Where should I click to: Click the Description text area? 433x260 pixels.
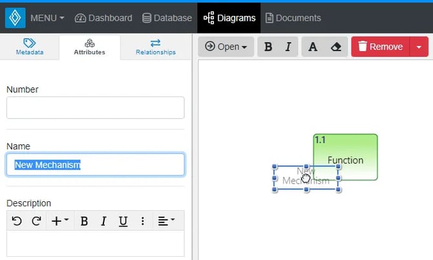[x=95, y=243]
